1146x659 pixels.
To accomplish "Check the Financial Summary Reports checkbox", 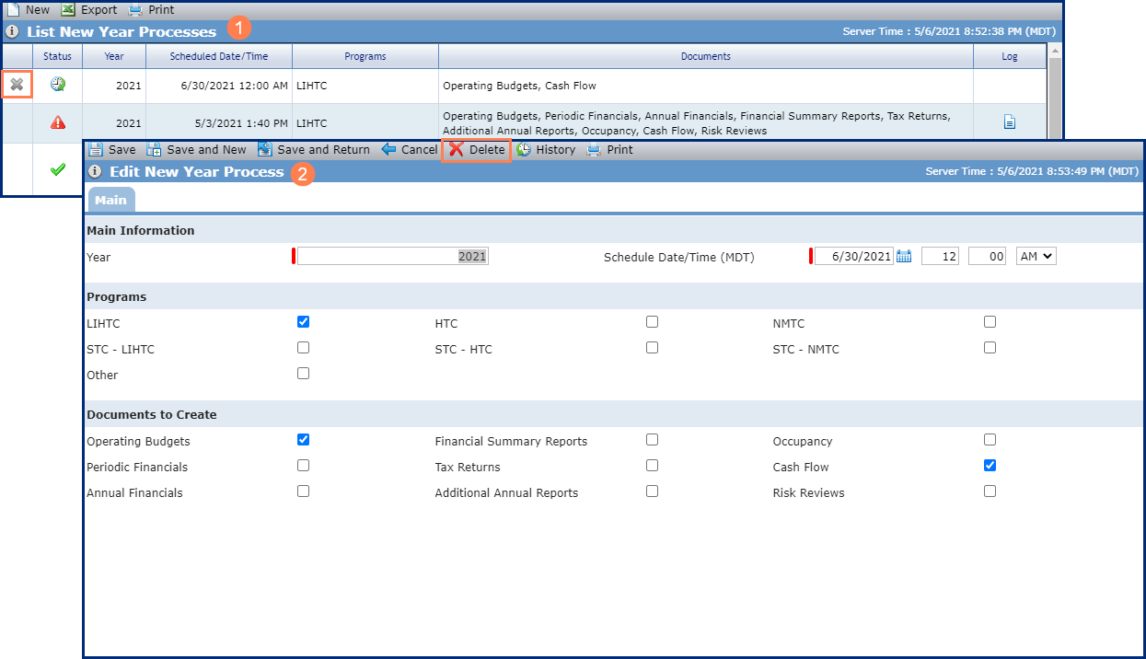I will click(652, 440).
